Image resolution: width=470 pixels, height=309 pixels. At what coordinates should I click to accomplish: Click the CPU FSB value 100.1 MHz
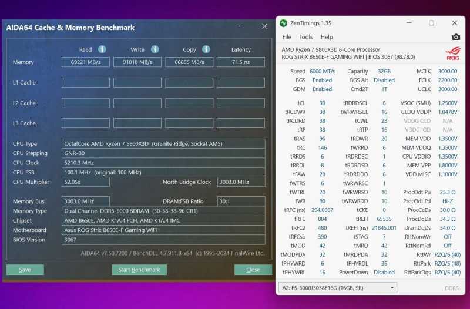pyautogui.click(x=163, y=172)
